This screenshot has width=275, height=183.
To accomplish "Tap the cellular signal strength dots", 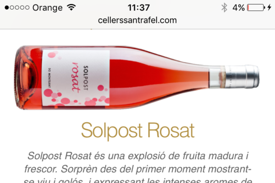I will click(x=17, y=8).
